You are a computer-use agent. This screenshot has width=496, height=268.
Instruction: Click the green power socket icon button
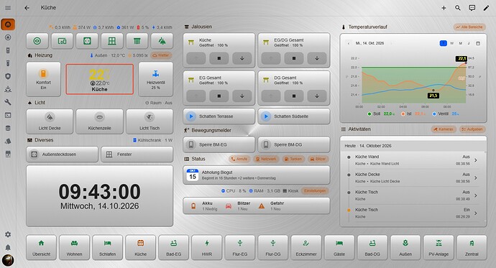tap(87, 41)
